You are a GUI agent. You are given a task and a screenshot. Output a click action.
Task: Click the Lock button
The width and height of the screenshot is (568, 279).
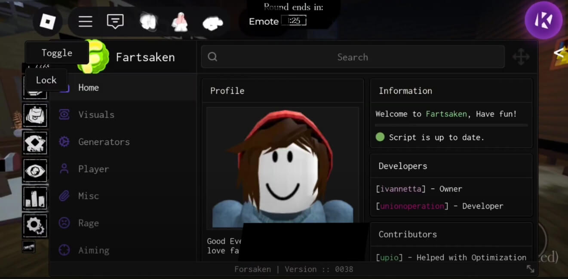tap(46, 80)
